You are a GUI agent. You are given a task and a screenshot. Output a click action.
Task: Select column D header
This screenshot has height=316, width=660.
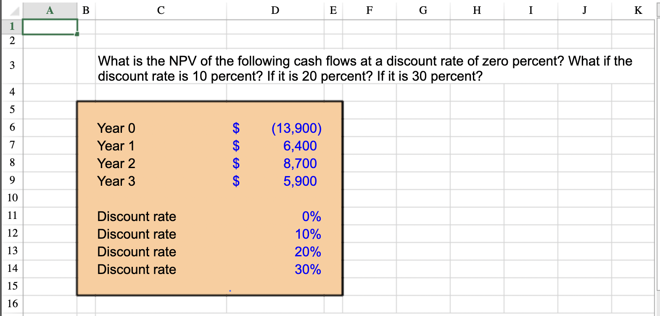point(275,11)
